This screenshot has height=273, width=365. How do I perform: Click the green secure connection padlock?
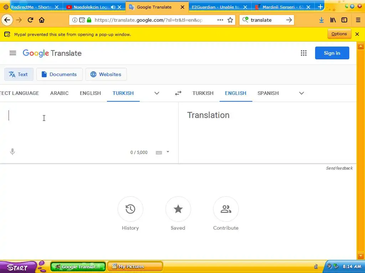[x=89, y=20]
